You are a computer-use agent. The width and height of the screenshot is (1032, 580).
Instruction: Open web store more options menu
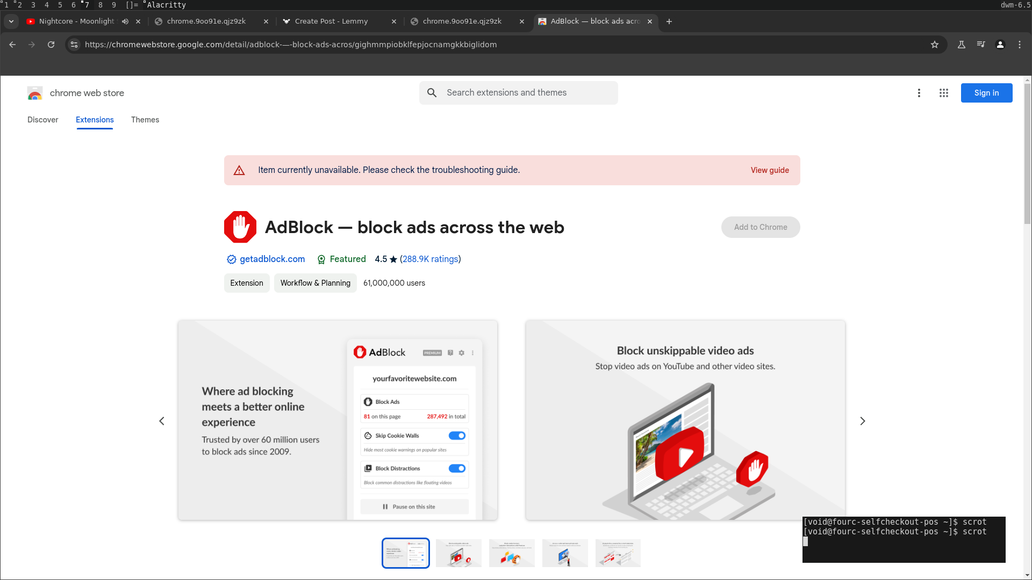(x=919, y=93)
